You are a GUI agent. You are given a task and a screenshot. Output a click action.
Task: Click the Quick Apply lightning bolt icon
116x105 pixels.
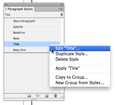[62, 15]
